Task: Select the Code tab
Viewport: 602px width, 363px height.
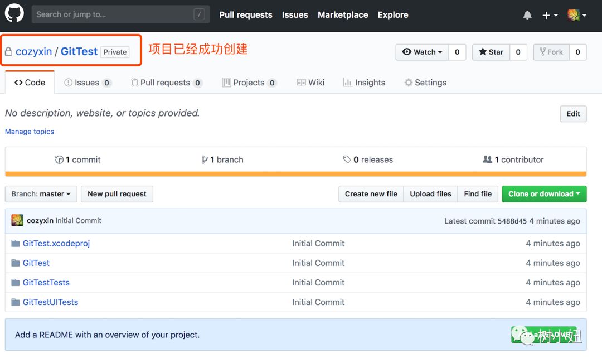Action: (30, 83)
